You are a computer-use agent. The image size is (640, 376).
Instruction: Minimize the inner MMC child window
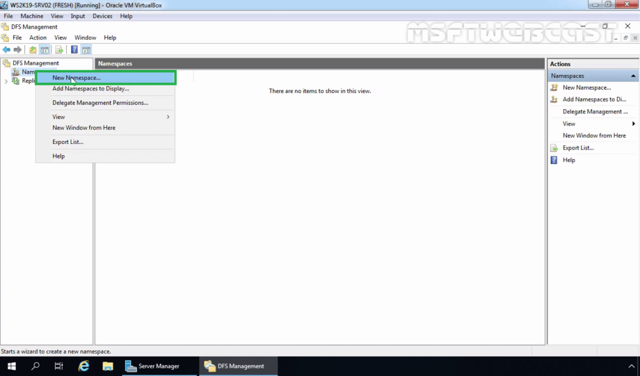pos(616,38)
